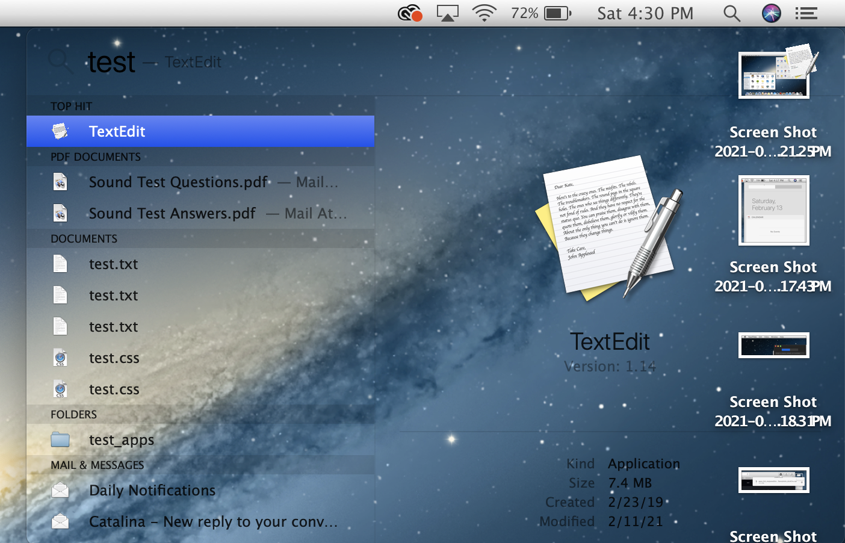
Task: Open Notification Center from the menu bar
Action: point(806,13)
